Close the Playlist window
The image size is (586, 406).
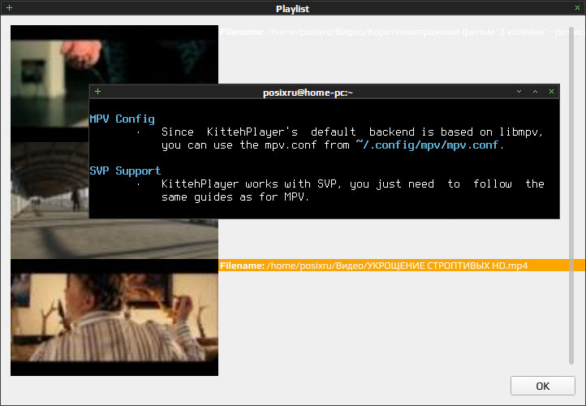pyautogui.click(x=577, y=8)
